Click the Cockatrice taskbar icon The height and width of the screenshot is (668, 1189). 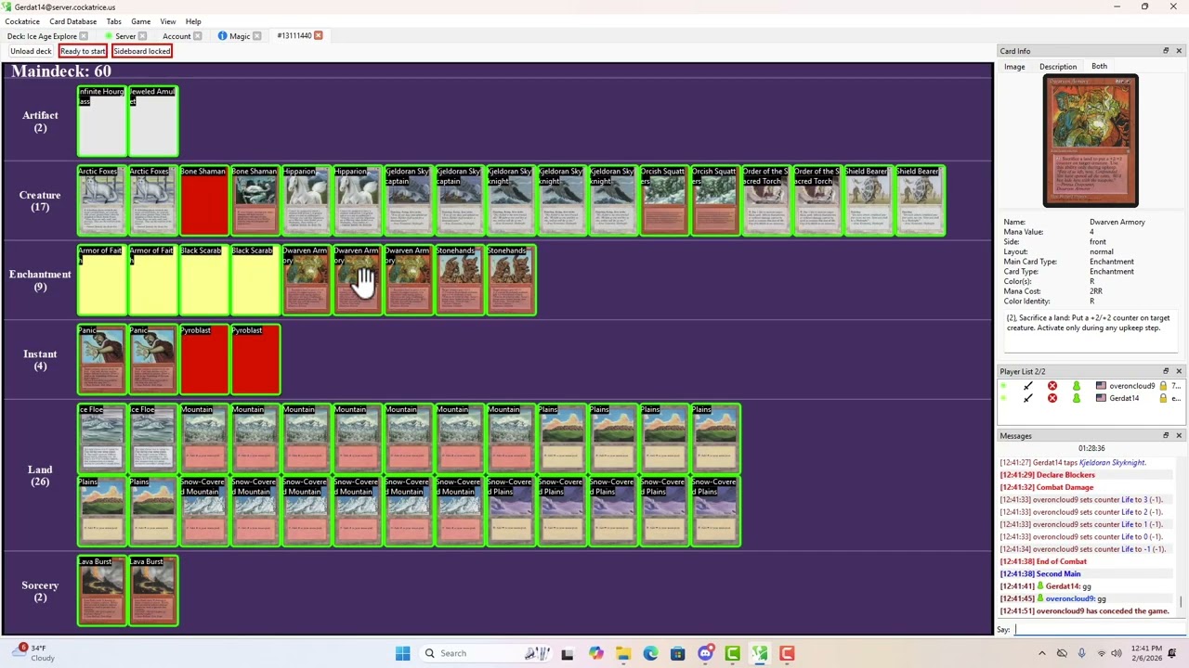coord(760,653)
